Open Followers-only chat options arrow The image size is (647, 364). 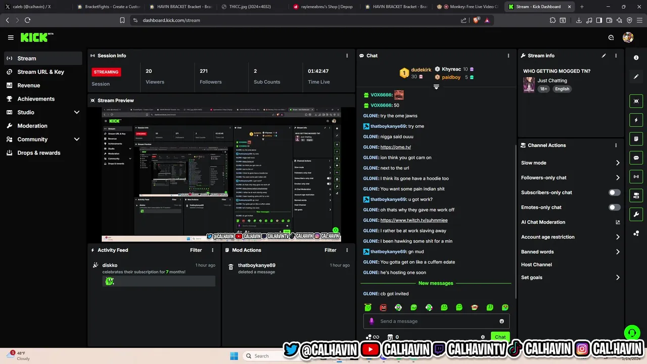click(618, 177)
